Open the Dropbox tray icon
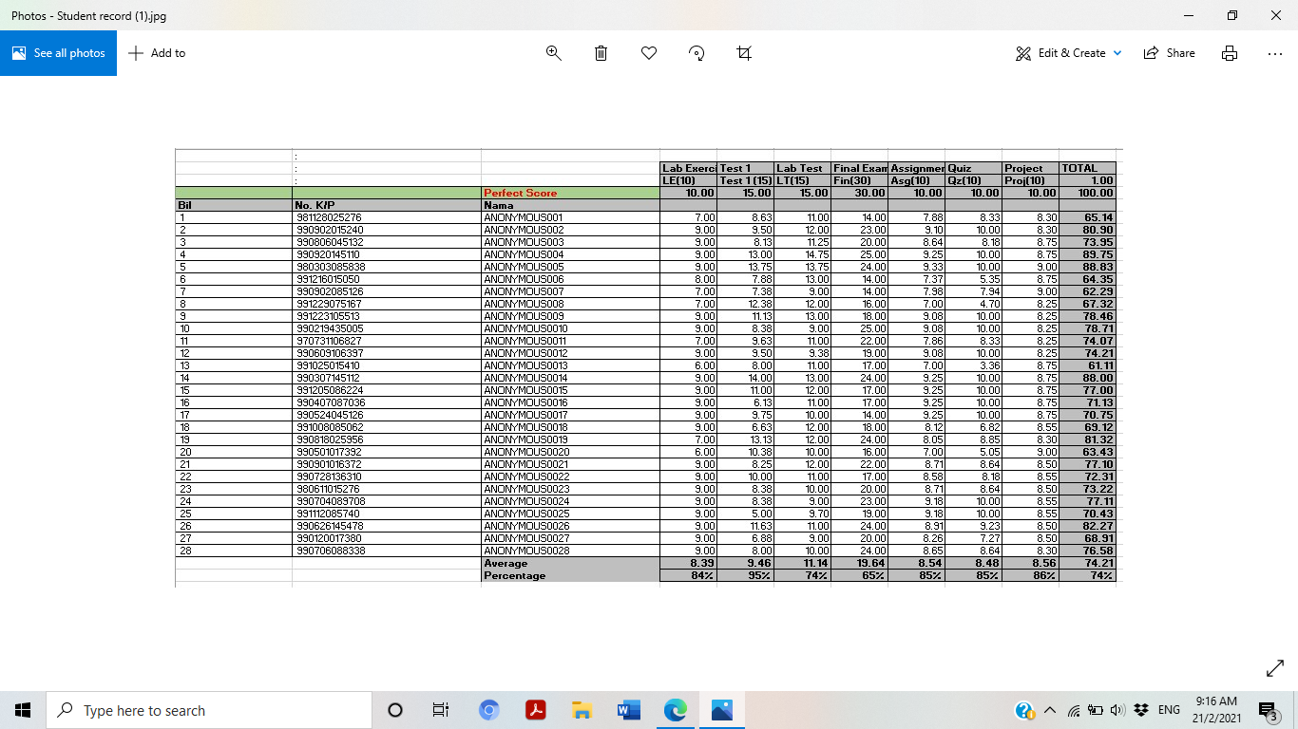1298x729 pixels. tap(1141, 710)
